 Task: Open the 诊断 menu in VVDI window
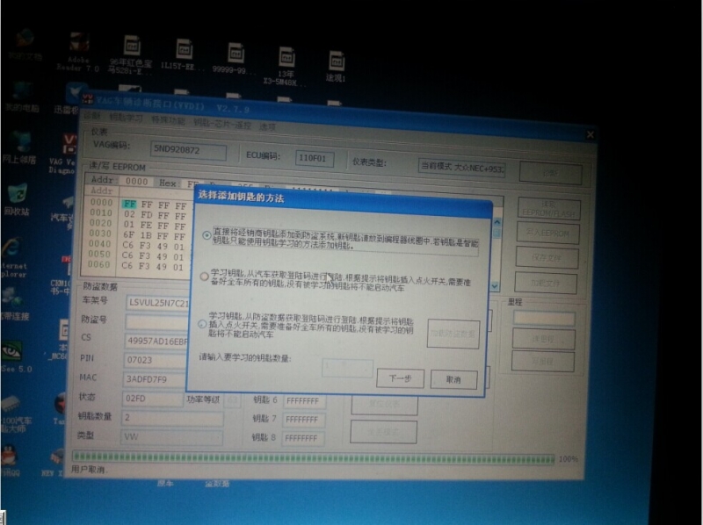(x=91, y=116)
